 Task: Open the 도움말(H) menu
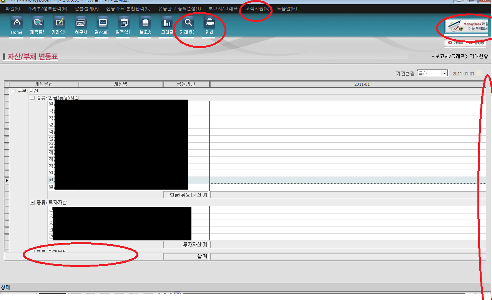287,8
